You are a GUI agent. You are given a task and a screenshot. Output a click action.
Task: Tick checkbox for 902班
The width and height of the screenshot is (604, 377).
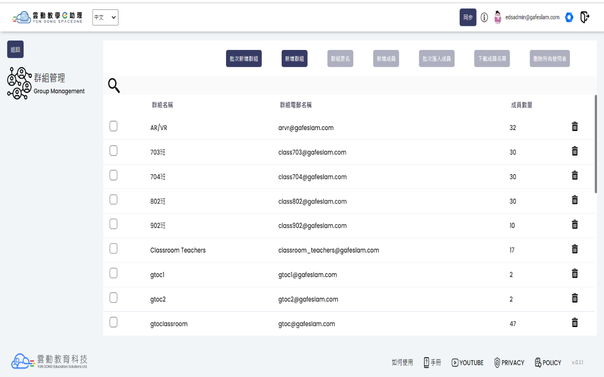(113, 224)
